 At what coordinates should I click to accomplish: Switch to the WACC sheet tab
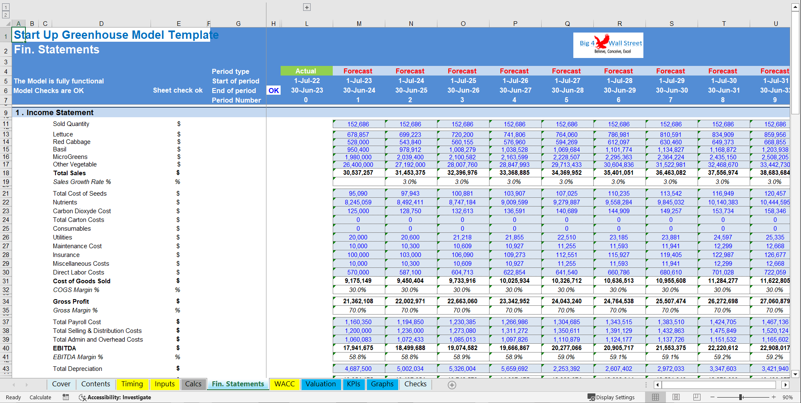click(284, 384)
